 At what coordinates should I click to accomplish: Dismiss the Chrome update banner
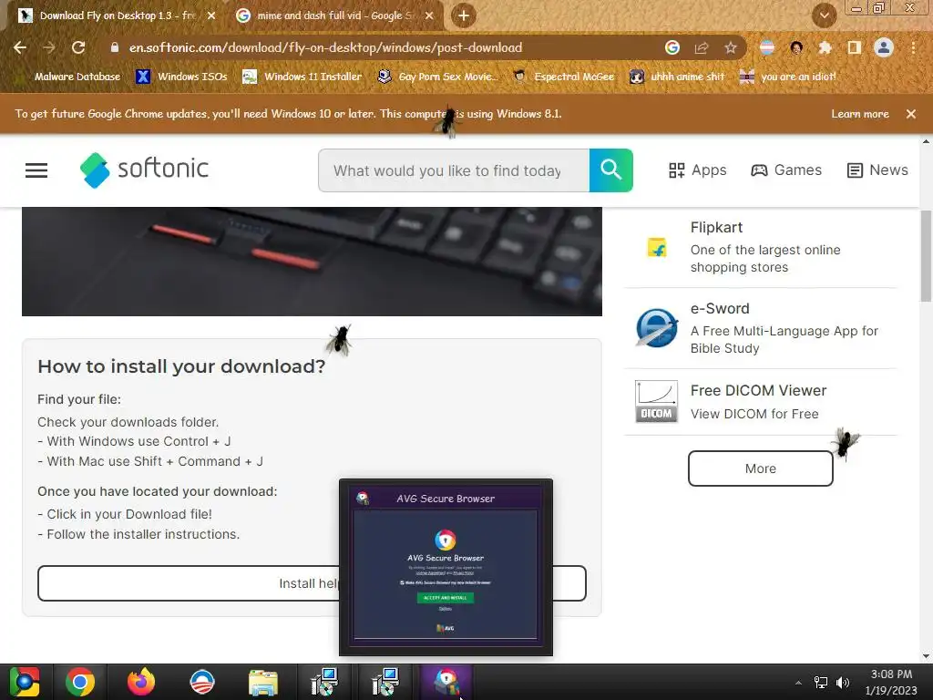[911, 114]
